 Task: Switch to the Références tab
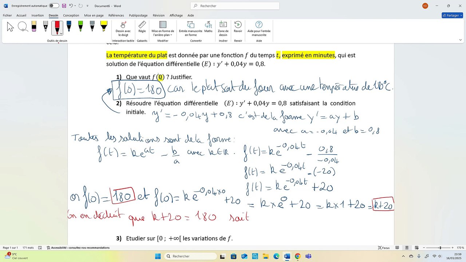coord(116,15)
